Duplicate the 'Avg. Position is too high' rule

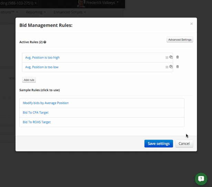tap(171, 57)
